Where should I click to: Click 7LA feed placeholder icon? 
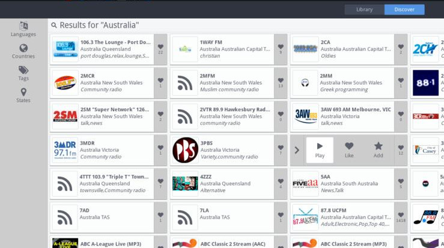click(x=185, y=217)
